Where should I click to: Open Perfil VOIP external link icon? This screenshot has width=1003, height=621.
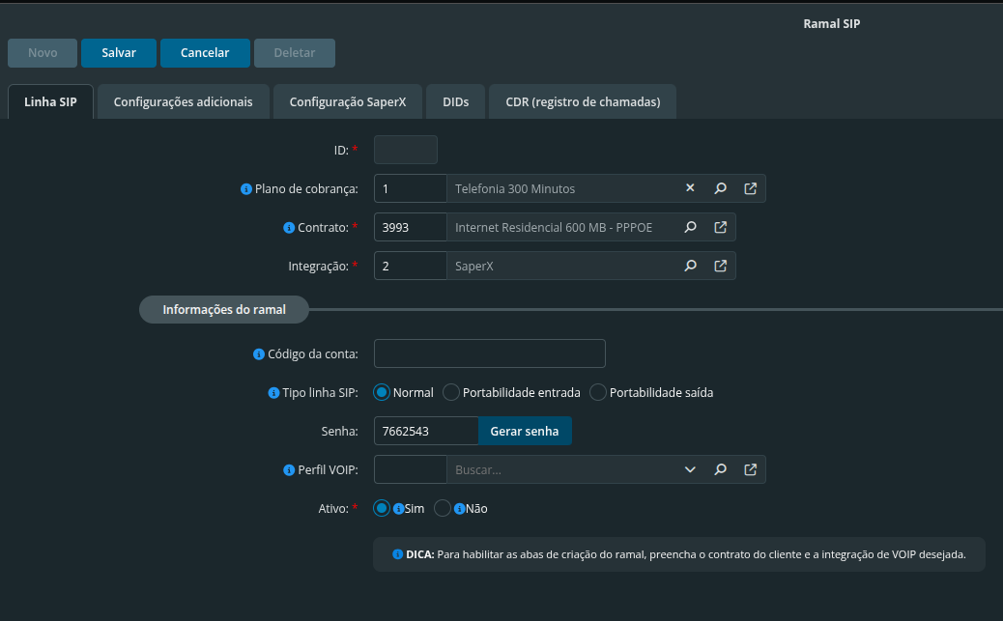[750, 469]
